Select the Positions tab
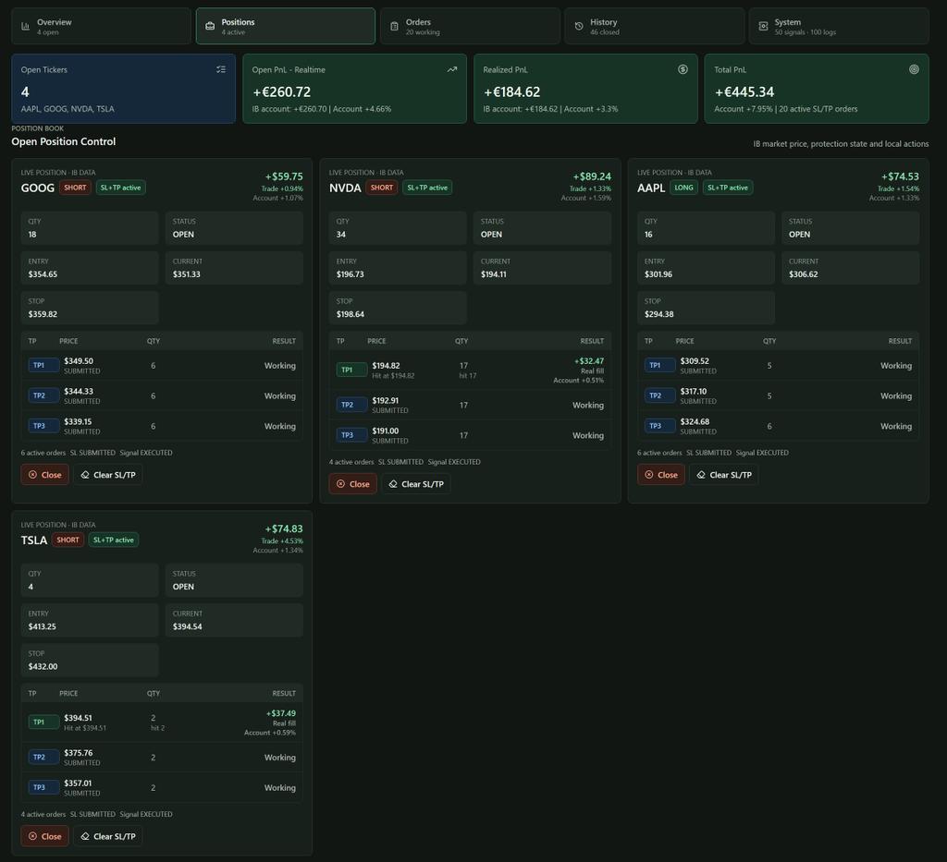This screenshot has width=947, height=862. coord(285,26)
